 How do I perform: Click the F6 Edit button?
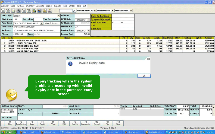64,123
